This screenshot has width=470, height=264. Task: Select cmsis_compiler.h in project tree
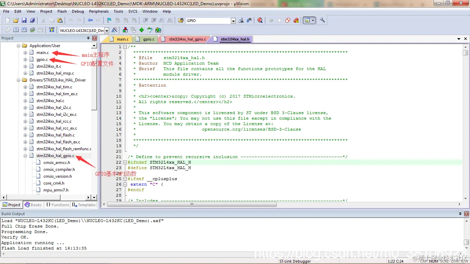coord(59,169)
